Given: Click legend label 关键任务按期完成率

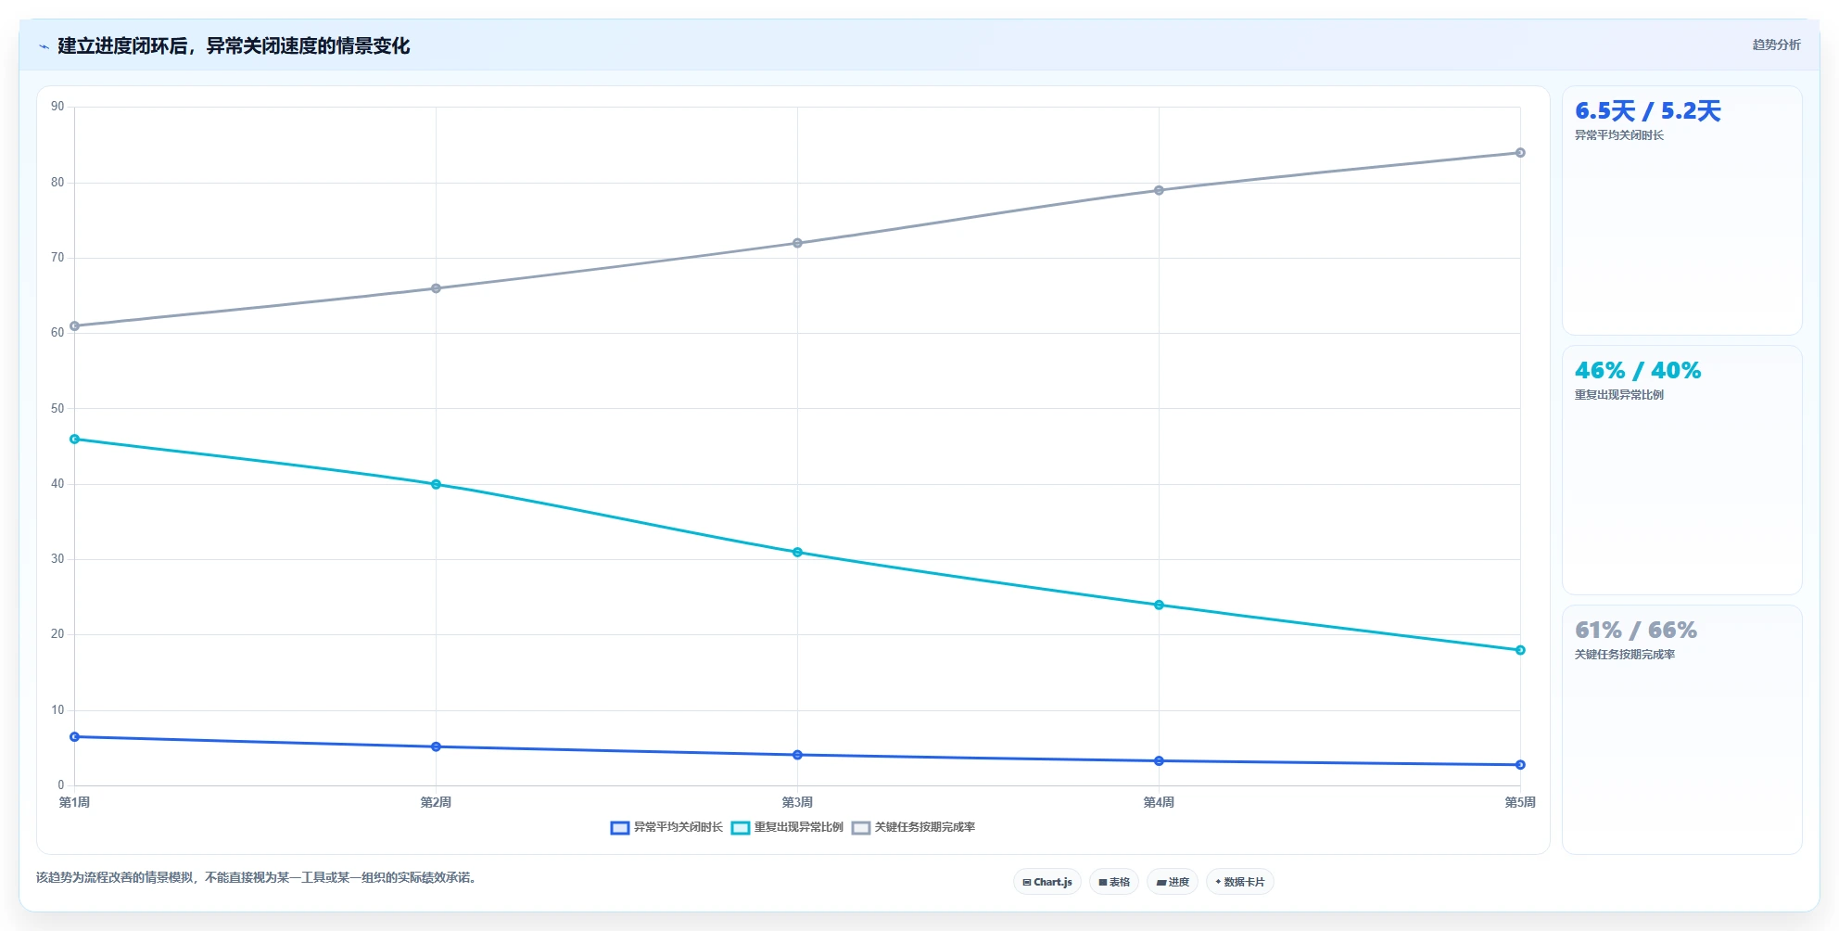Looking at the screenshot, I should click(x=925, y=827).
